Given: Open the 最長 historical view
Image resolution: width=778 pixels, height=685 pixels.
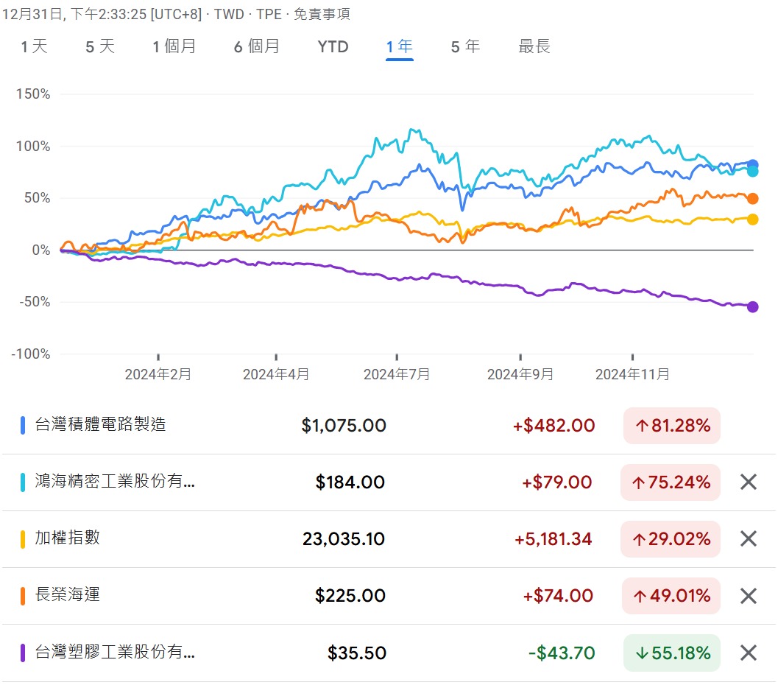Looking at the screenshot, I should (534, 46).
